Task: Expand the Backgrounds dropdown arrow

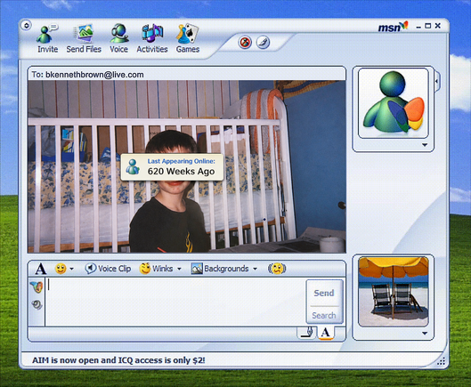Action: coord(255,269)
